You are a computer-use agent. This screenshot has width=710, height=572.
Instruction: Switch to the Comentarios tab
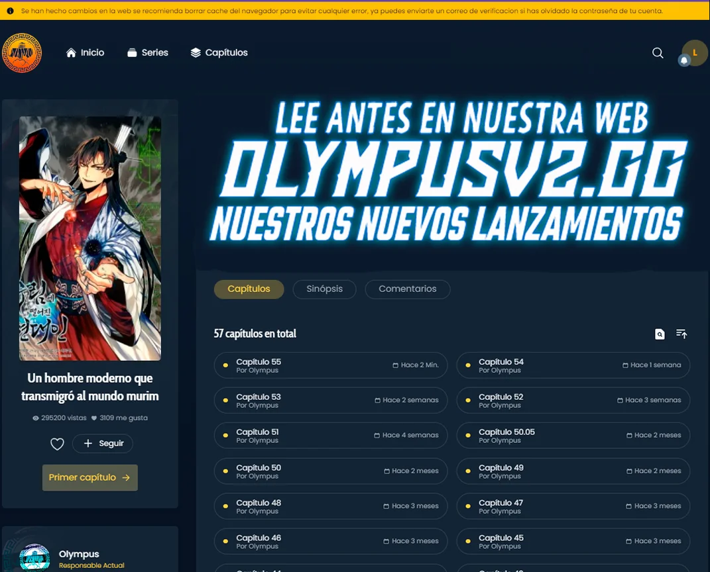(407, 289)
